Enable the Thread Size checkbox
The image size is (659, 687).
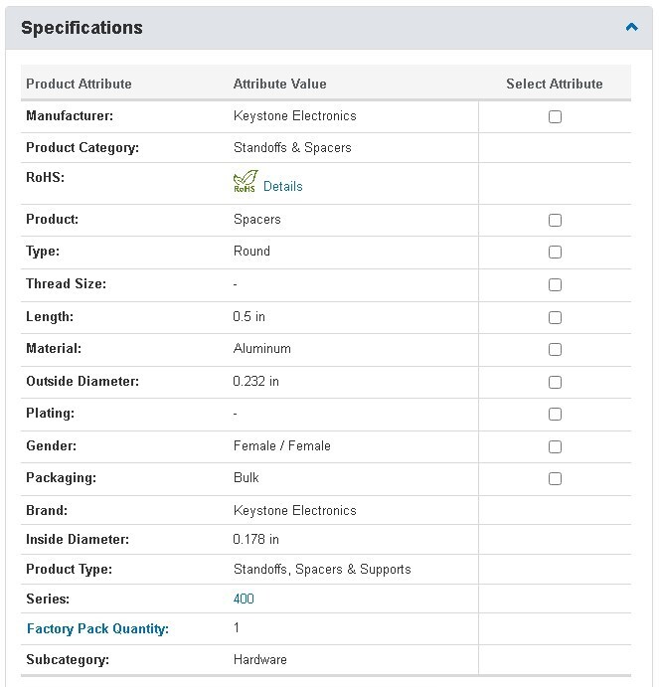(x=555, y=284)
